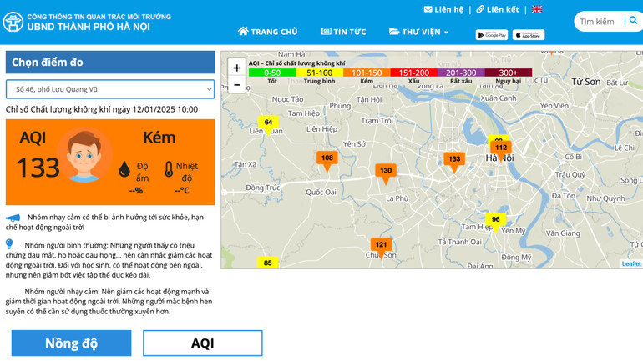This screenshot has width=643, height=361.
Task: Open the App Store badge
Action: pyautogui.click(x=528, y=35)
